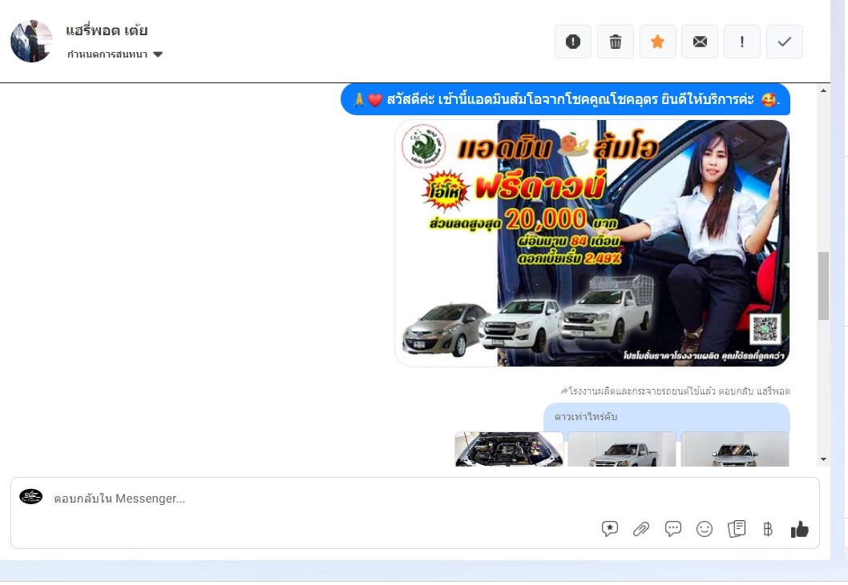Click the page avatar beside reply box
Viewport: 848px width, 585px height.
tap(30, 496)
